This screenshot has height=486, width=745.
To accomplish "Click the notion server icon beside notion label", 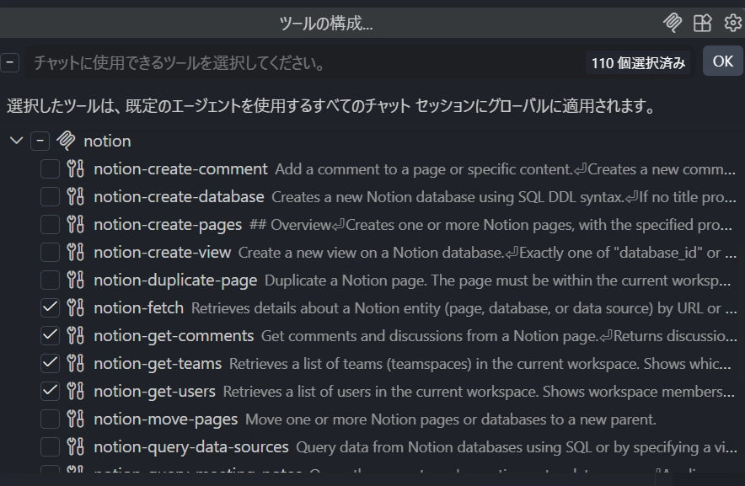I will [x=66, y=141].
